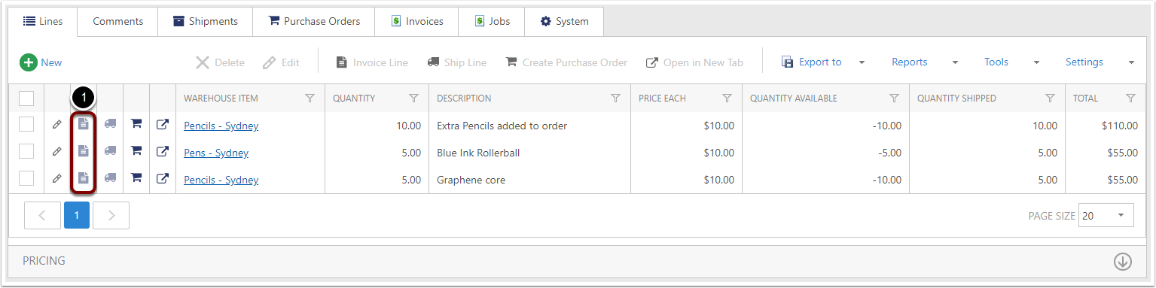Click the Delete toolbar button
1156x288 pixels.
220,62
